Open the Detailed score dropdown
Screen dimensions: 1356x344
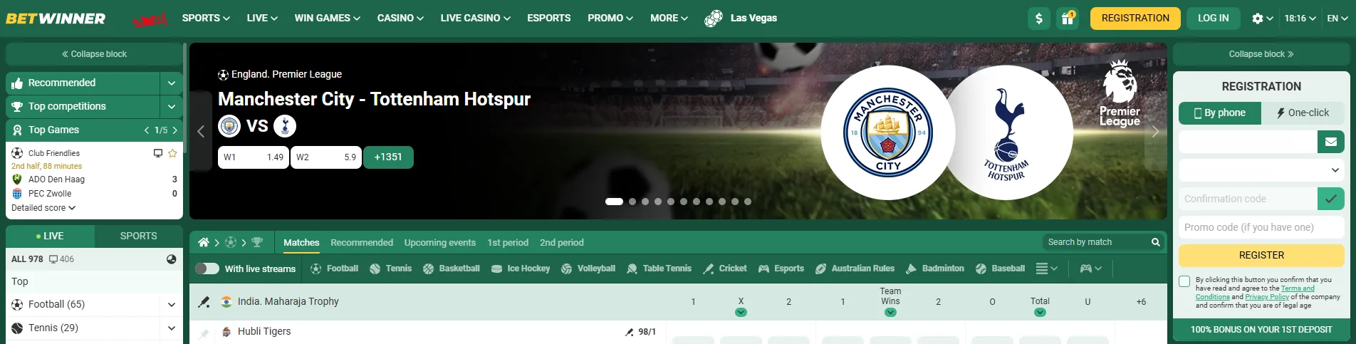(x=43, y=208)
